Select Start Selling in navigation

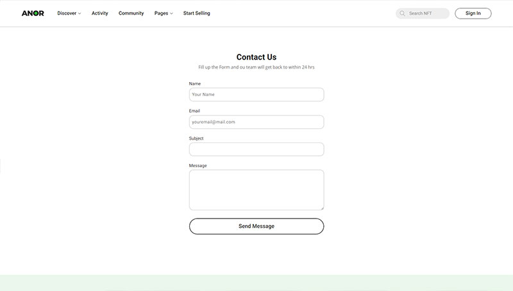[x=197, y=13]
